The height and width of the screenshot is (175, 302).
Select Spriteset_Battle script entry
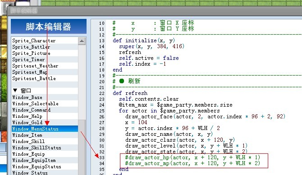45,78
